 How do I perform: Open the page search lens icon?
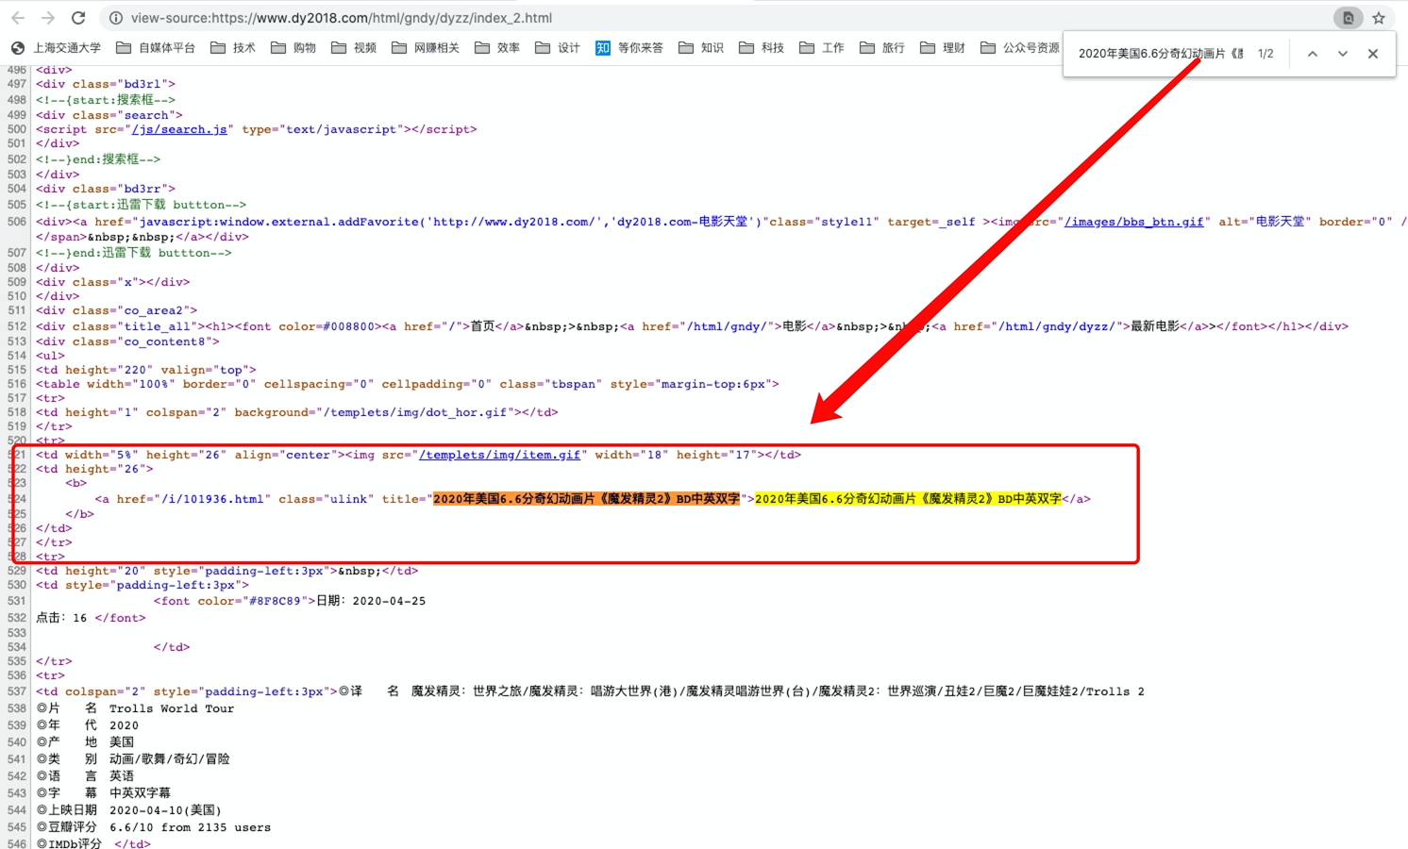click(1348, 18)
